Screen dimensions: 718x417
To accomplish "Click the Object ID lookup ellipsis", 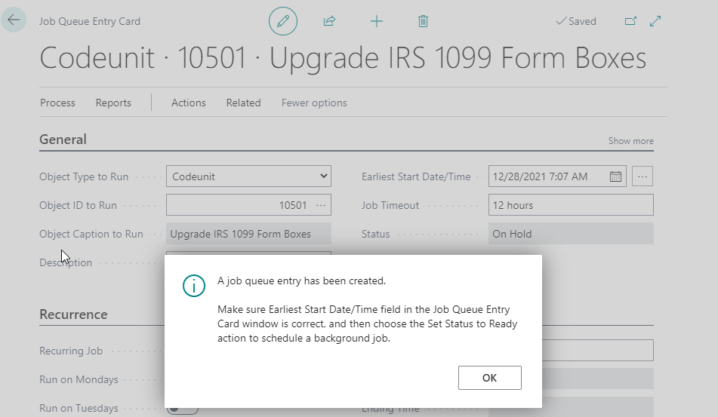I will [x=321, y=205].
